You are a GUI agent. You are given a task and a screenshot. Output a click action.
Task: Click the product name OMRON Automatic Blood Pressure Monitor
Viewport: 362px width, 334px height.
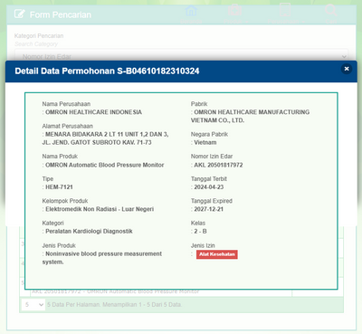105,165
